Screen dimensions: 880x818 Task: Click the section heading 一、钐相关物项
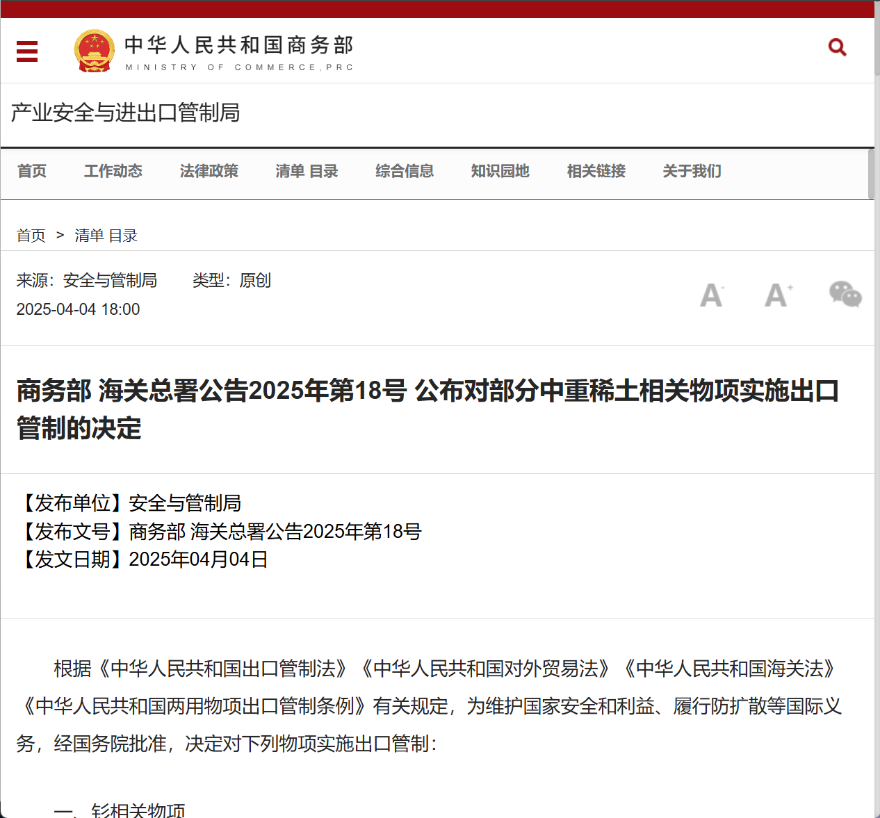[120, 810]
